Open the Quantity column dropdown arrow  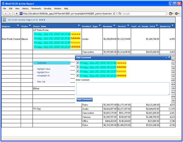[x=173, y=25]
